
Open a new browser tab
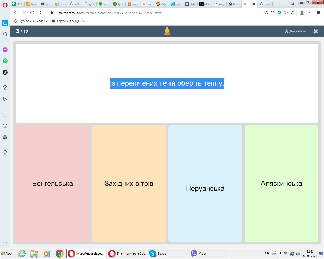[276, 4]
